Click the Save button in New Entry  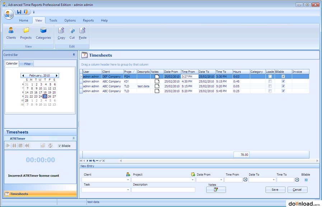click(x=275, y=189)
